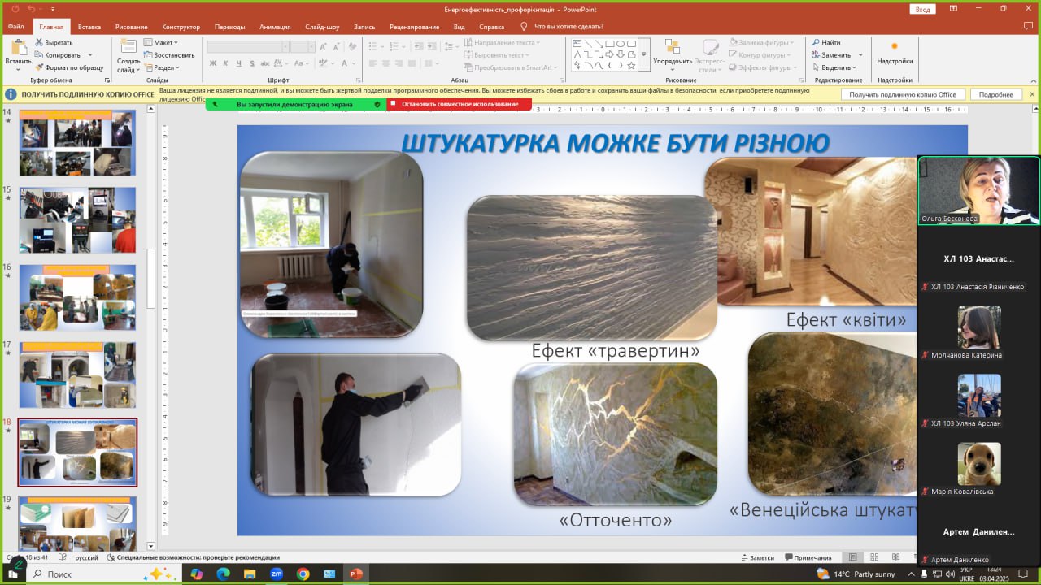The height and width of the screenshot is (585, 1041).
Task: Select the text box shape in gallery
Action: (577, 43)
